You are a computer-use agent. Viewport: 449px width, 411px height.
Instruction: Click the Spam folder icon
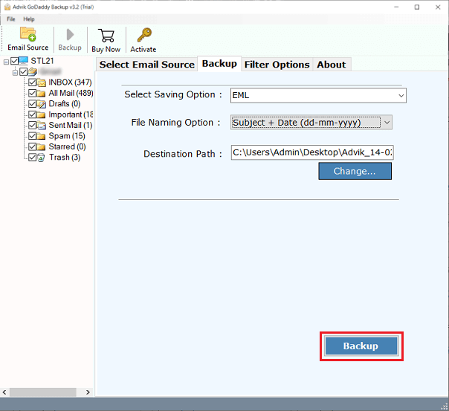point(41,136)
